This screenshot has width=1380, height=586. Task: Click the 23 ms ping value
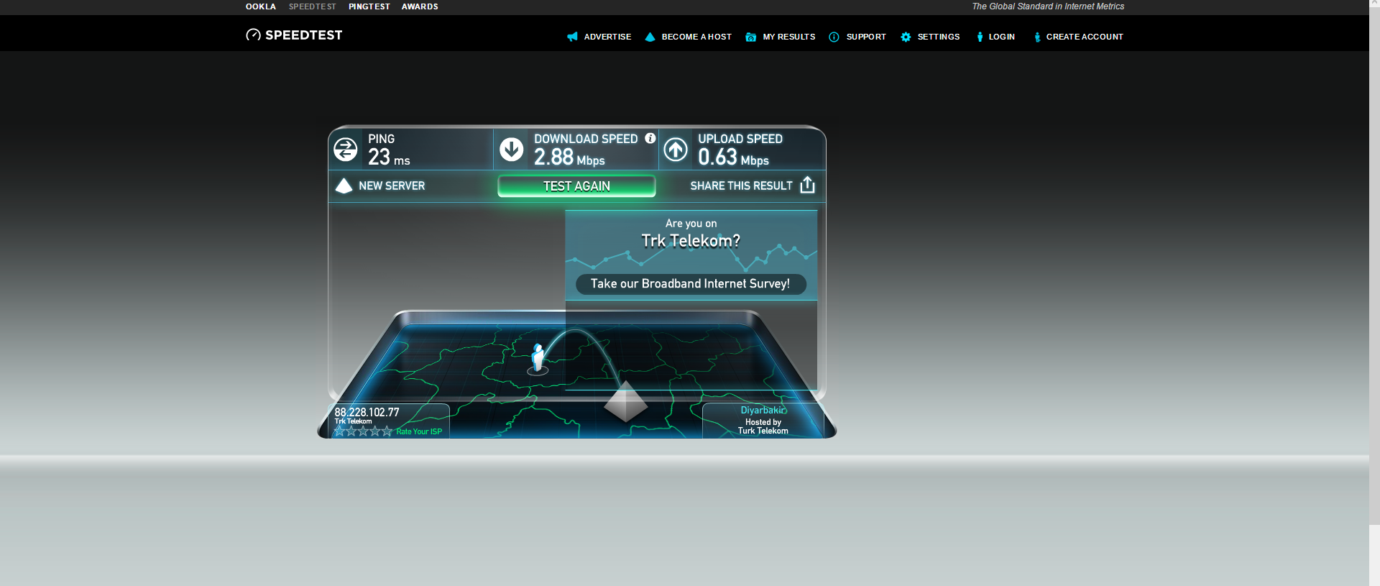coord(389,157)
